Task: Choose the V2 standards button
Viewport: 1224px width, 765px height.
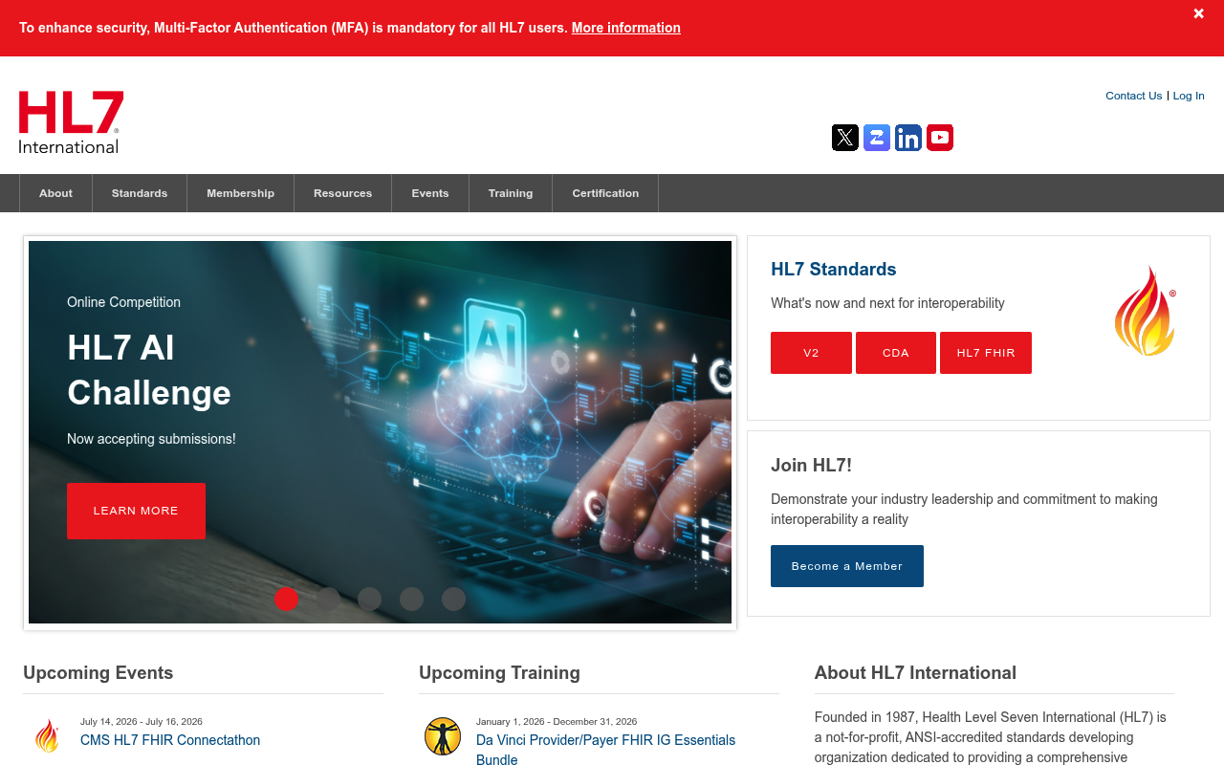Action: click(x=811, y=353)
